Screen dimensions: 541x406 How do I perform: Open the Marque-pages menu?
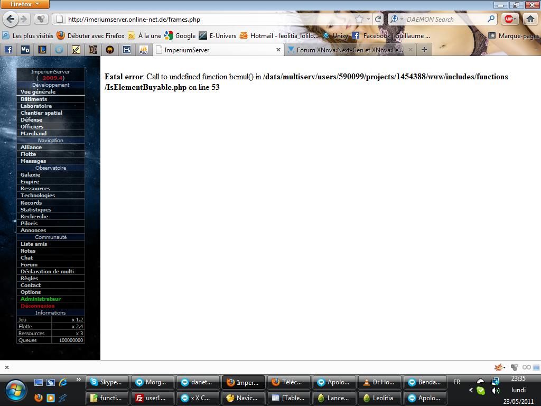[514, 35]
